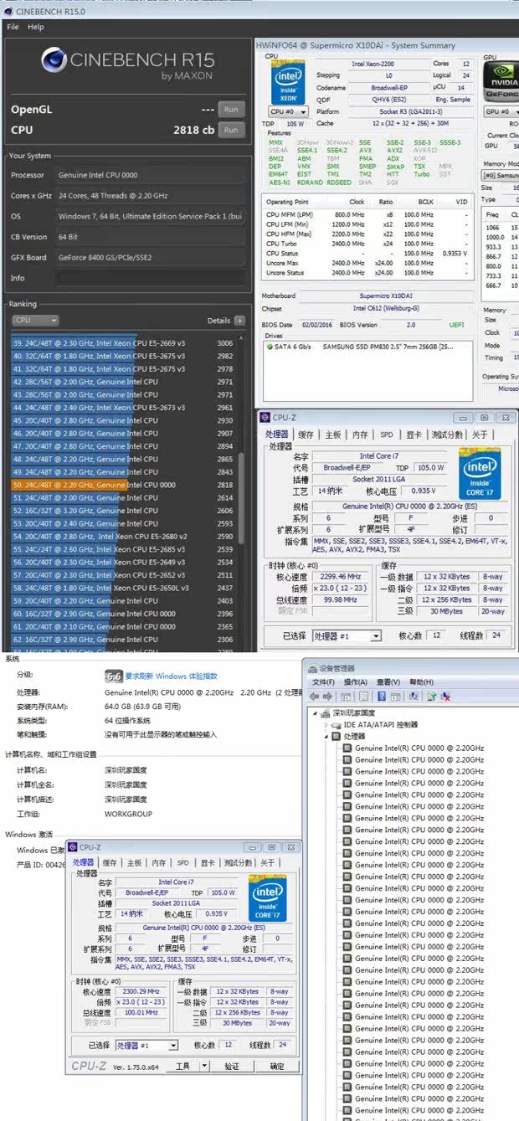Open Cinebench Help menu

pos(36,27)
